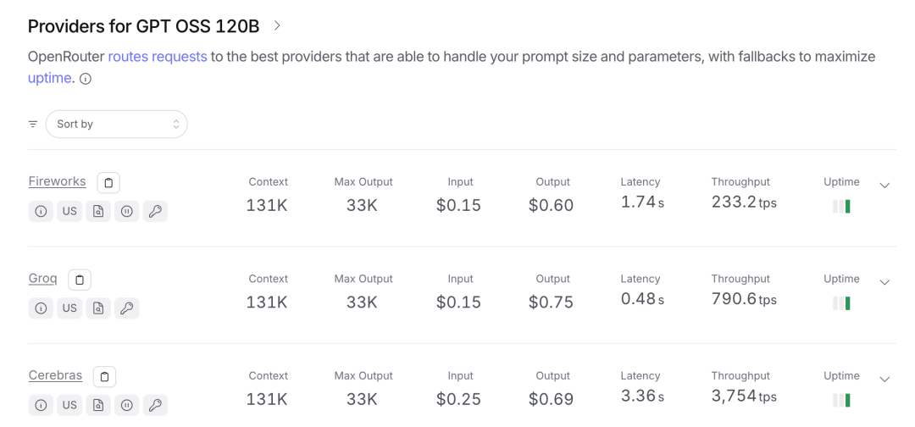Click the copy icon next to Cerebras

click(104, 377)
